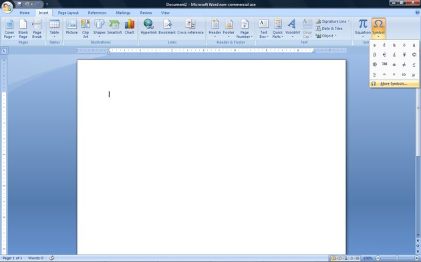Insert the micro (µ) symbol
Image resolution: width=421 pixels, height=262 pixels.
pyautogui.click(x=414, y=75)
